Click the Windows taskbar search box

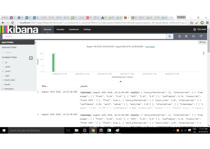[36, 130]
